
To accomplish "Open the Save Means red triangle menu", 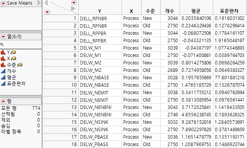I will coord(3,3).
